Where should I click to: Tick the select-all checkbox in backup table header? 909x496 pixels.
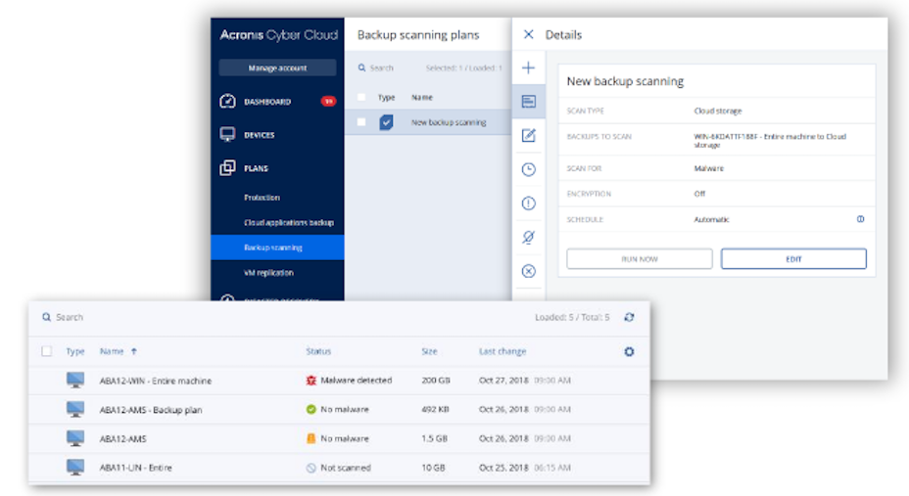click(x=46, y=351)
